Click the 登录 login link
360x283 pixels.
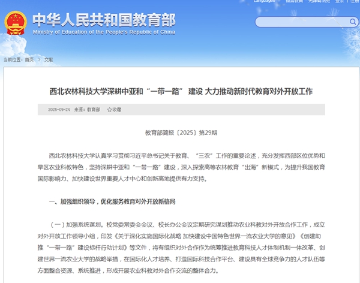pyautogui.click(x=339, y=2)
